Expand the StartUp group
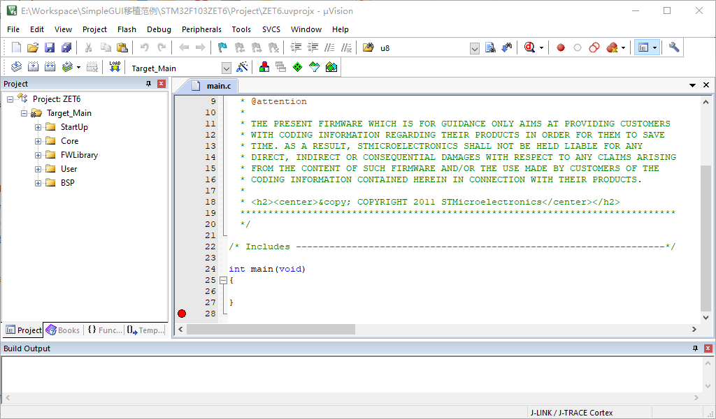This screenshot has width=716, height=419. click(x=38, y=127)
